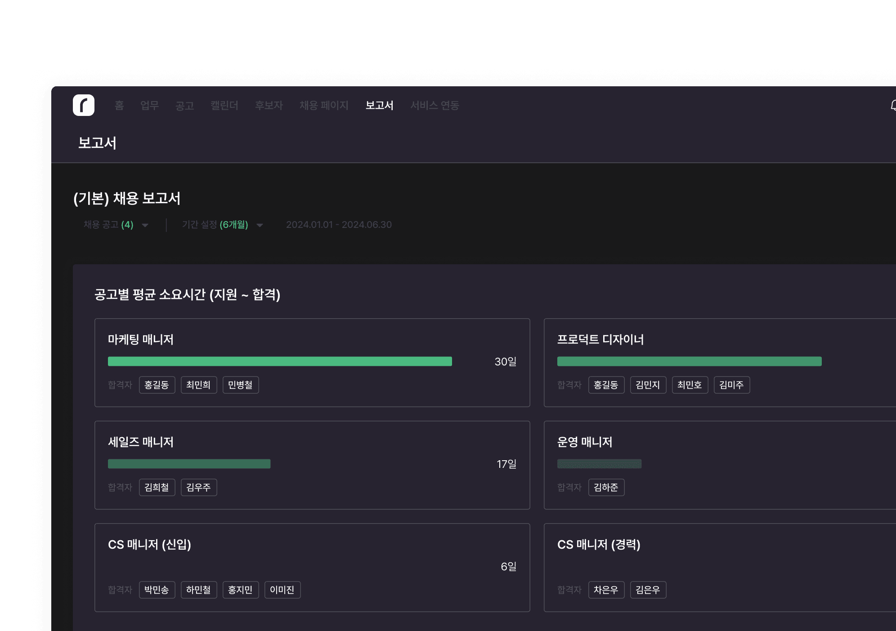Open the 공고 menu

click(x=185, y=105)
